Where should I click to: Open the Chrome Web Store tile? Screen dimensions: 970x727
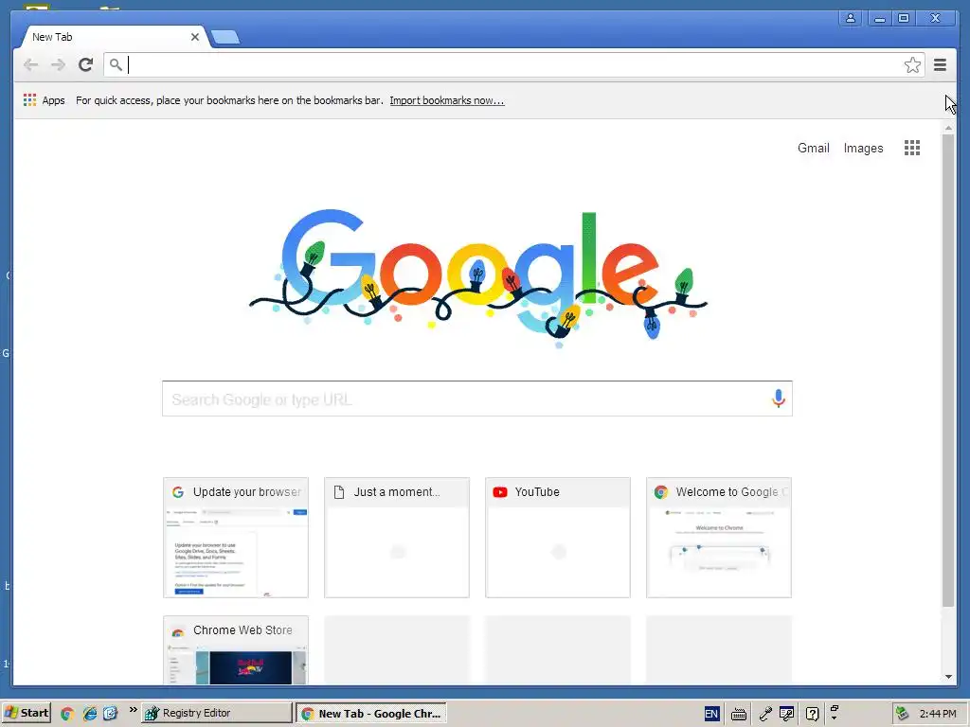pyautogui.click(x=236, y=649)
